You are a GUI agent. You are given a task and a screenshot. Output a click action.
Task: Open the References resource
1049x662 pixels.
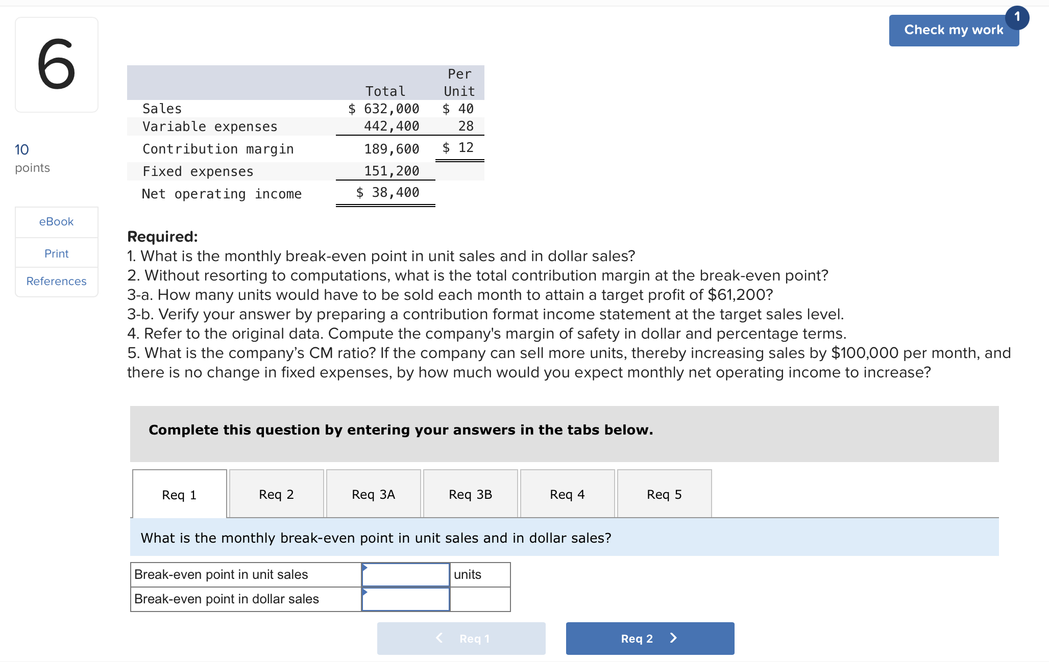pyautogui.click(x=56, y=281)
